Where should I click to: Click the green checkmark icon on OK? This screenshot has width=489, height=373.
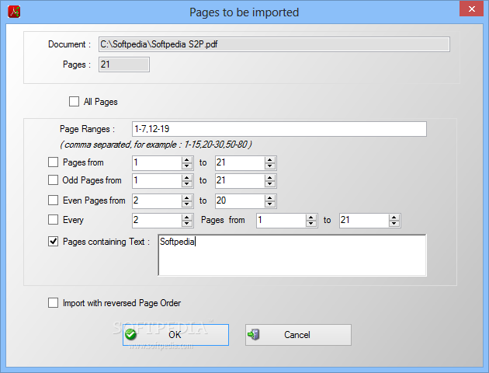(x=130, y=334)
